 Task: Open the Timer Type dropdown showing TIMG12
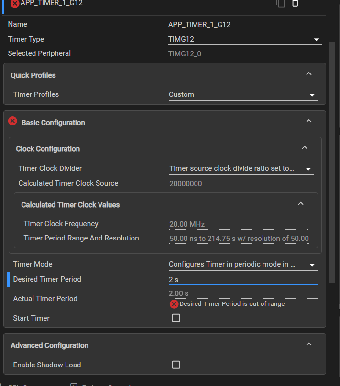point(245,39)
